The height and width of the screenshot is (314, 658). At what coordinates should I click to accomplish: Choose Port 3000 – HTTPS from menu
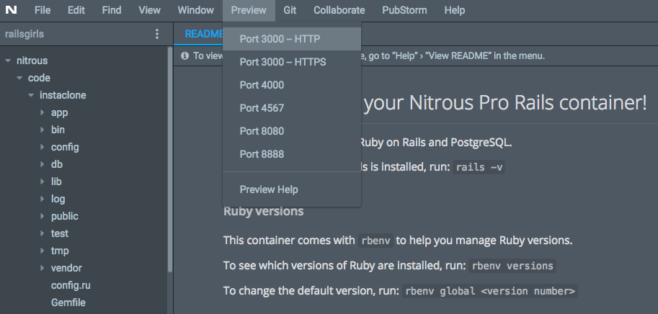tap(283, 62)
